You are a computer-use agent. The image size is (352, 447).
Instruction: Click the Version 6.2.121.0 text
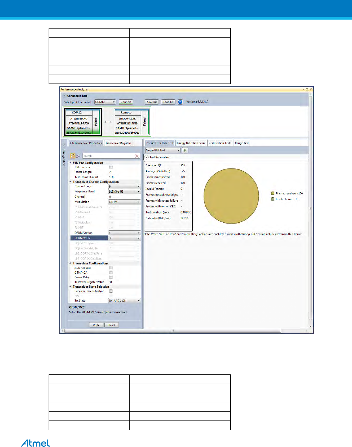[197, 102]
